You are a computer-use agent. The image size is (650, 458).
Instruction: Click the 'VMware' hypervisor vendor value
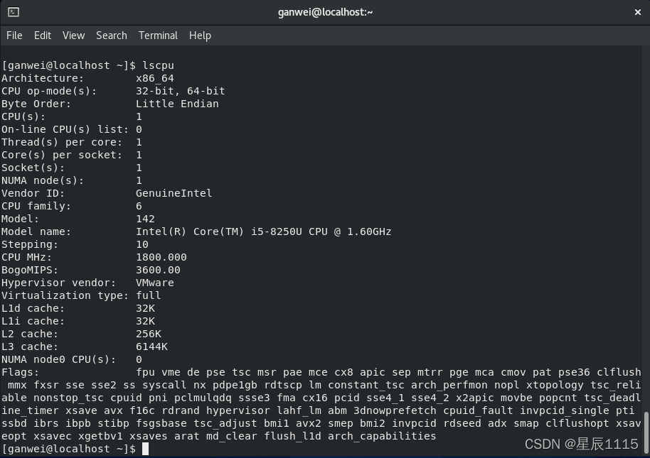click(154, 283)
